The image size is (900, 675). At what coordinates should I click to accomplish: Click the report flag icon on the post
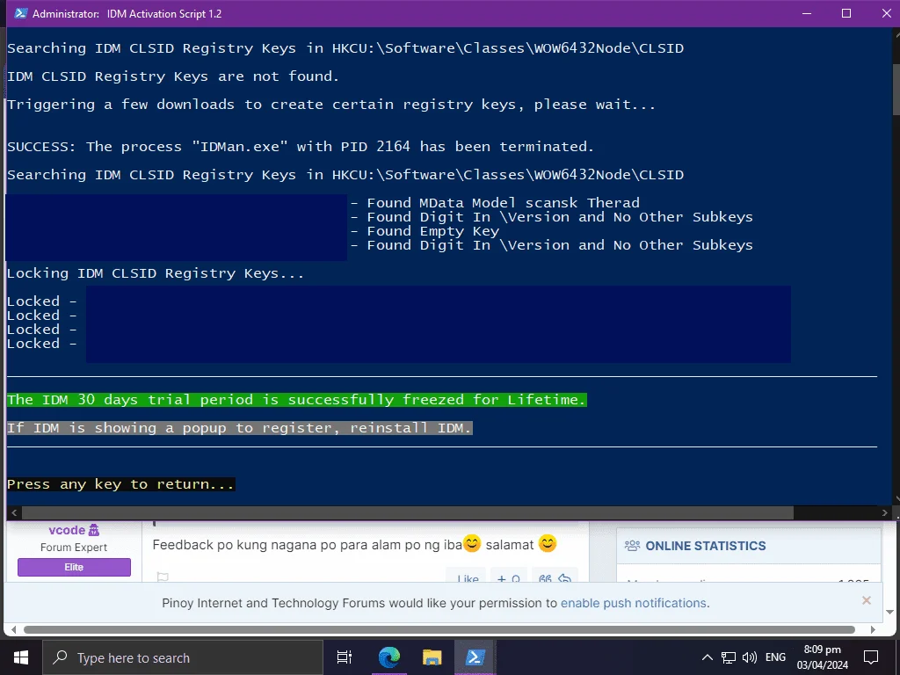click(163, 577)
